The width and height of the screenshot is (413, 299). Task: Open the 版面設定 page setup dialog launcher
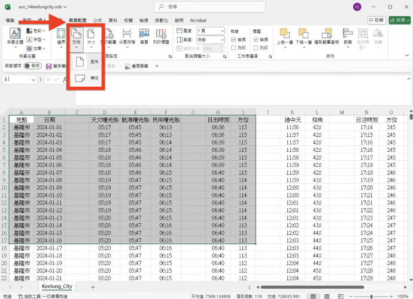click(x=170, y=56)
